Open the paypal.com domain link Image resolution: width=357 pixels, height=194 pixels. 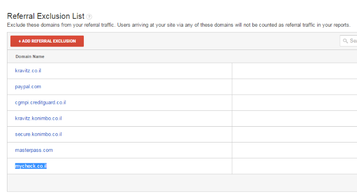coord(28,87)
